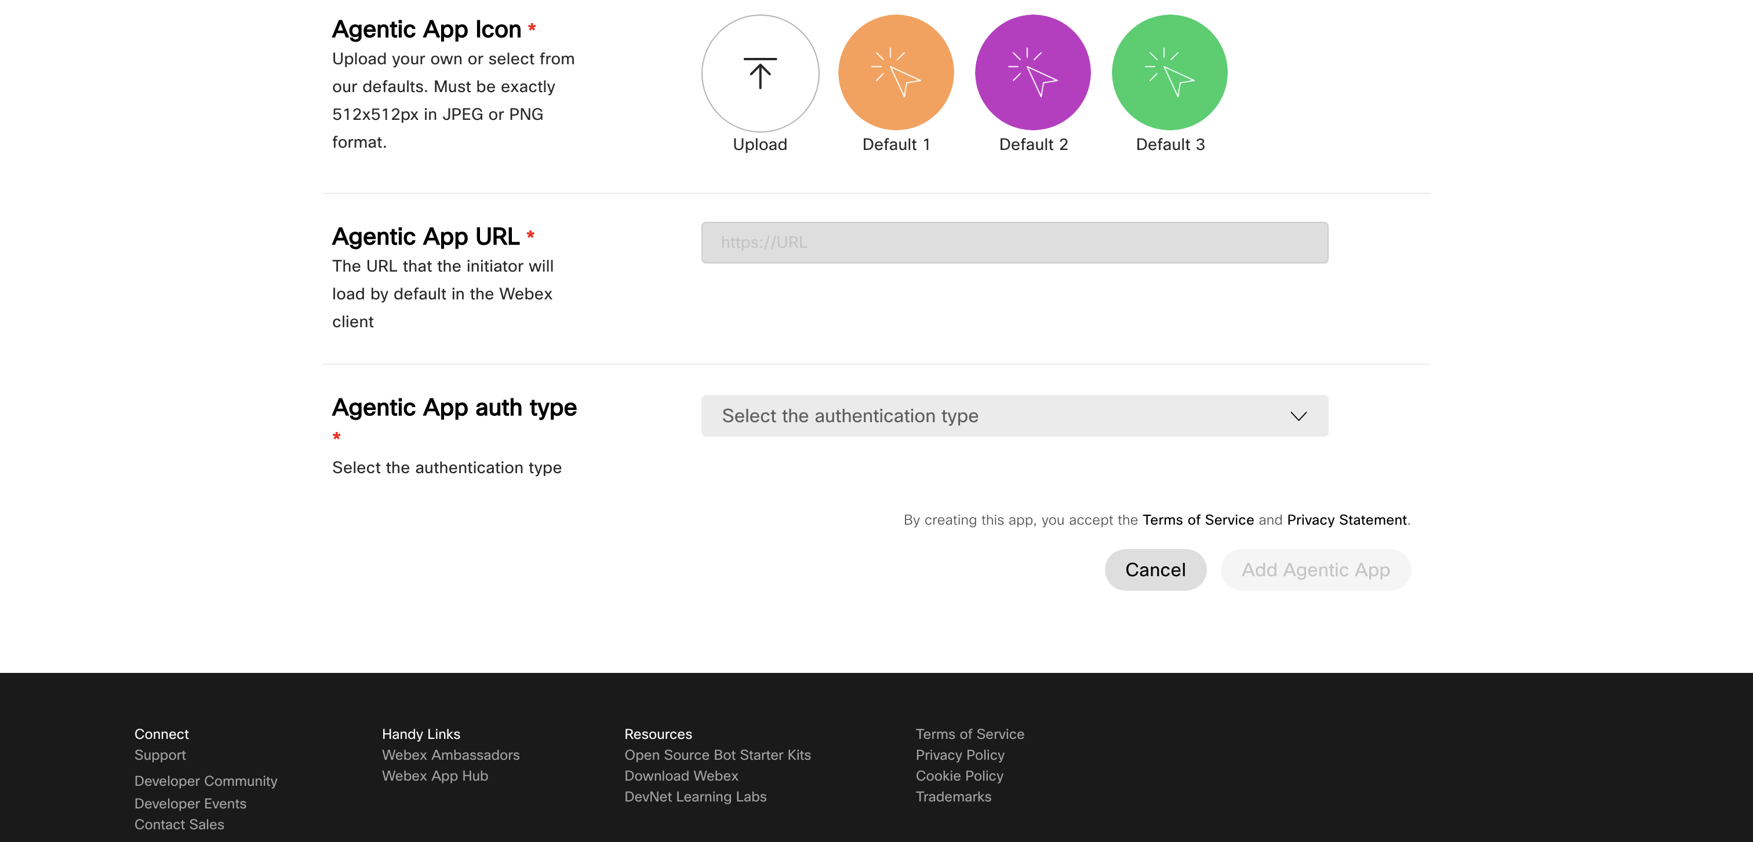
Task: Click the Cancel button
Action: (x=1155, y=569)
